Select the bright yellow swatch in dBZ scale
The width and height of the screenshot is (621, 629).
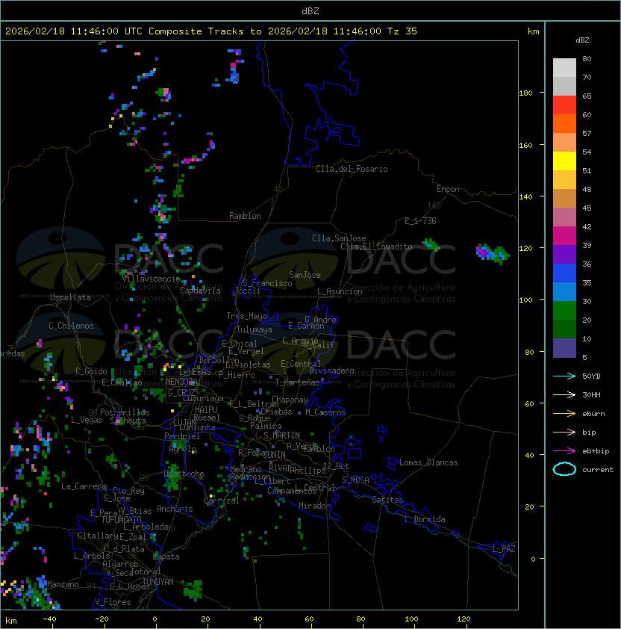[x=564, y=161]
